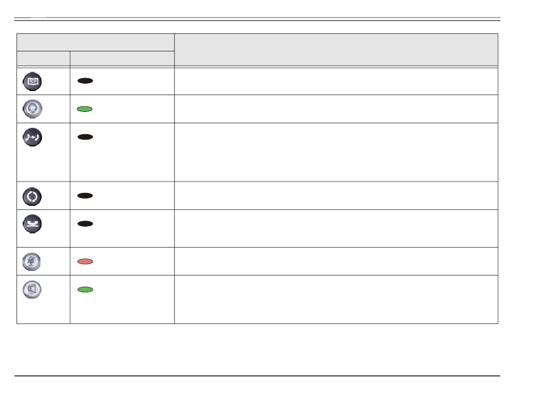Click the directory open-book button icon

pos(32,81)
